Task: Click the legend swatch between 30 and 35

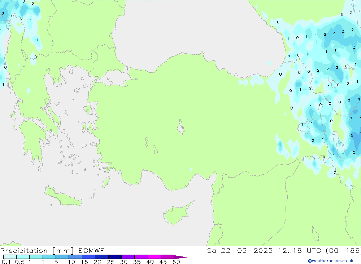Action: 128,257
